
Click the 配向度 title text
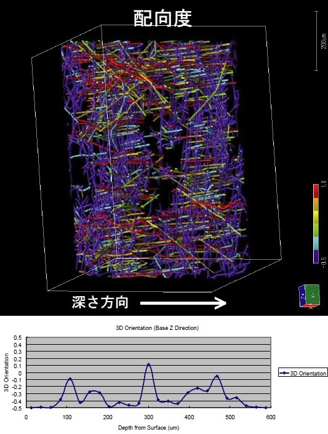point(162,19)
